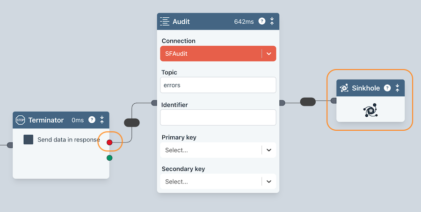421x212 pixels.
Task: Click the green success output port
Action: pos(109,158)
